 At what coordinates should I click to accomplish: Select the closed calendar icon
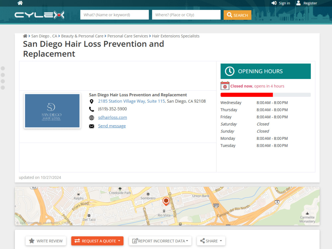coord(225,86)
